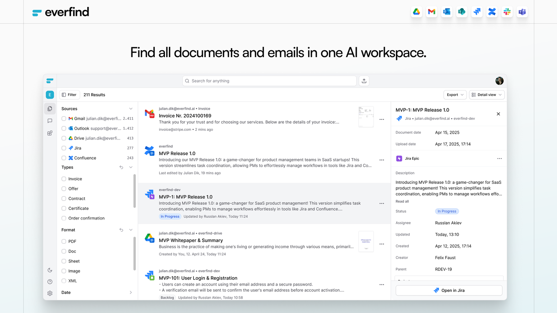Open the Export dropdown
The width and height of the screenshot is (557, 313).
(455, 95)
